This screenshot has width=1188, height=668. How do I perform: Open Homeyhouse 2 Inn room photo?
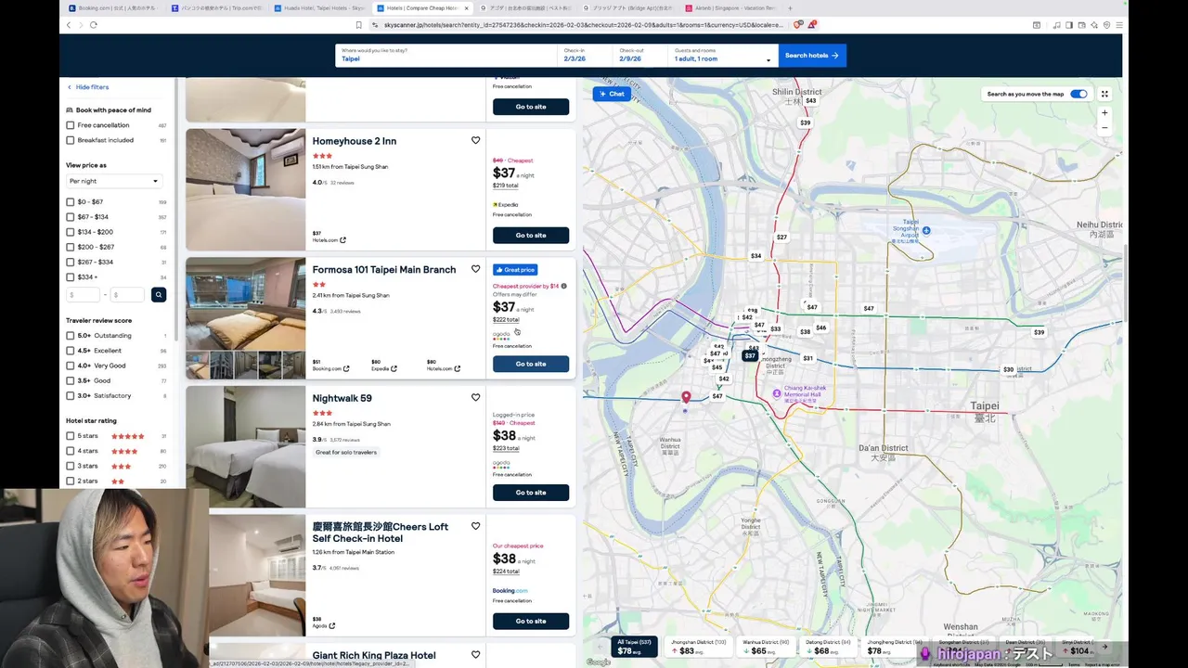245,189
